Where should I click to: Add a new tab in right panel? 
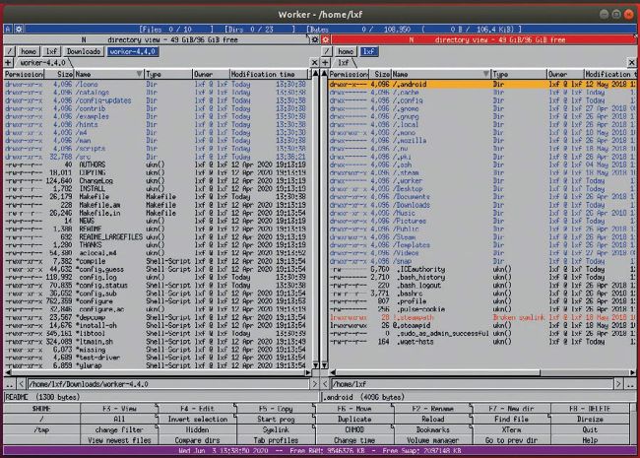click(x=325, y=63)
